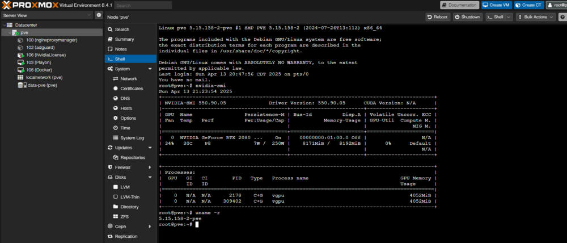The width and height of the screenshot is (567, 243).
Task: Open the root user menu
Action: click(556, 5)
